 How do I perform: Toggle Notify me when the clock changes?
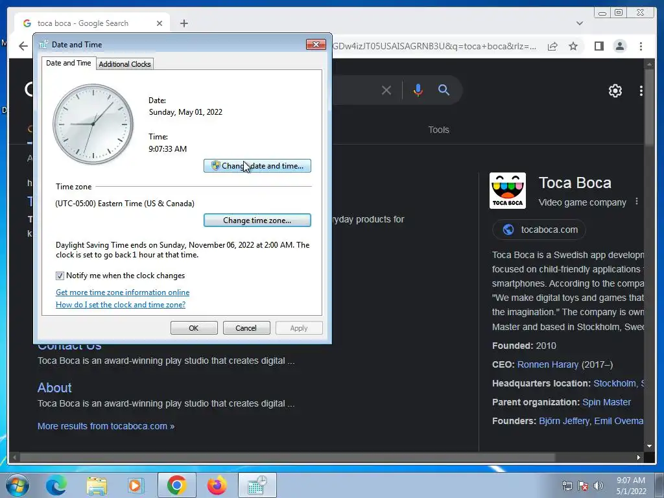coord(60,276)
